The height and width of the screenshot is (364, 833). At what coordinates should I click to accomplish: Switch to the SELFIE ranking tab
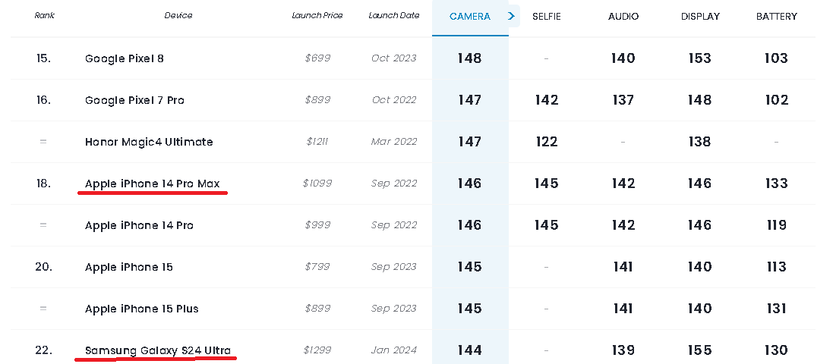546,17
